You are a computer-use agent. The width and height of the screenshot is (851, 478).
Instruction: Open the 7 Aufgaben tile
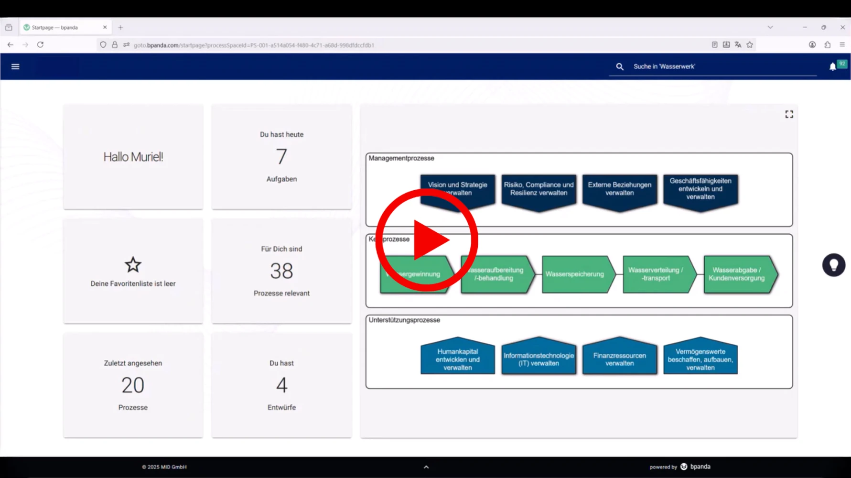click(281, 157)
